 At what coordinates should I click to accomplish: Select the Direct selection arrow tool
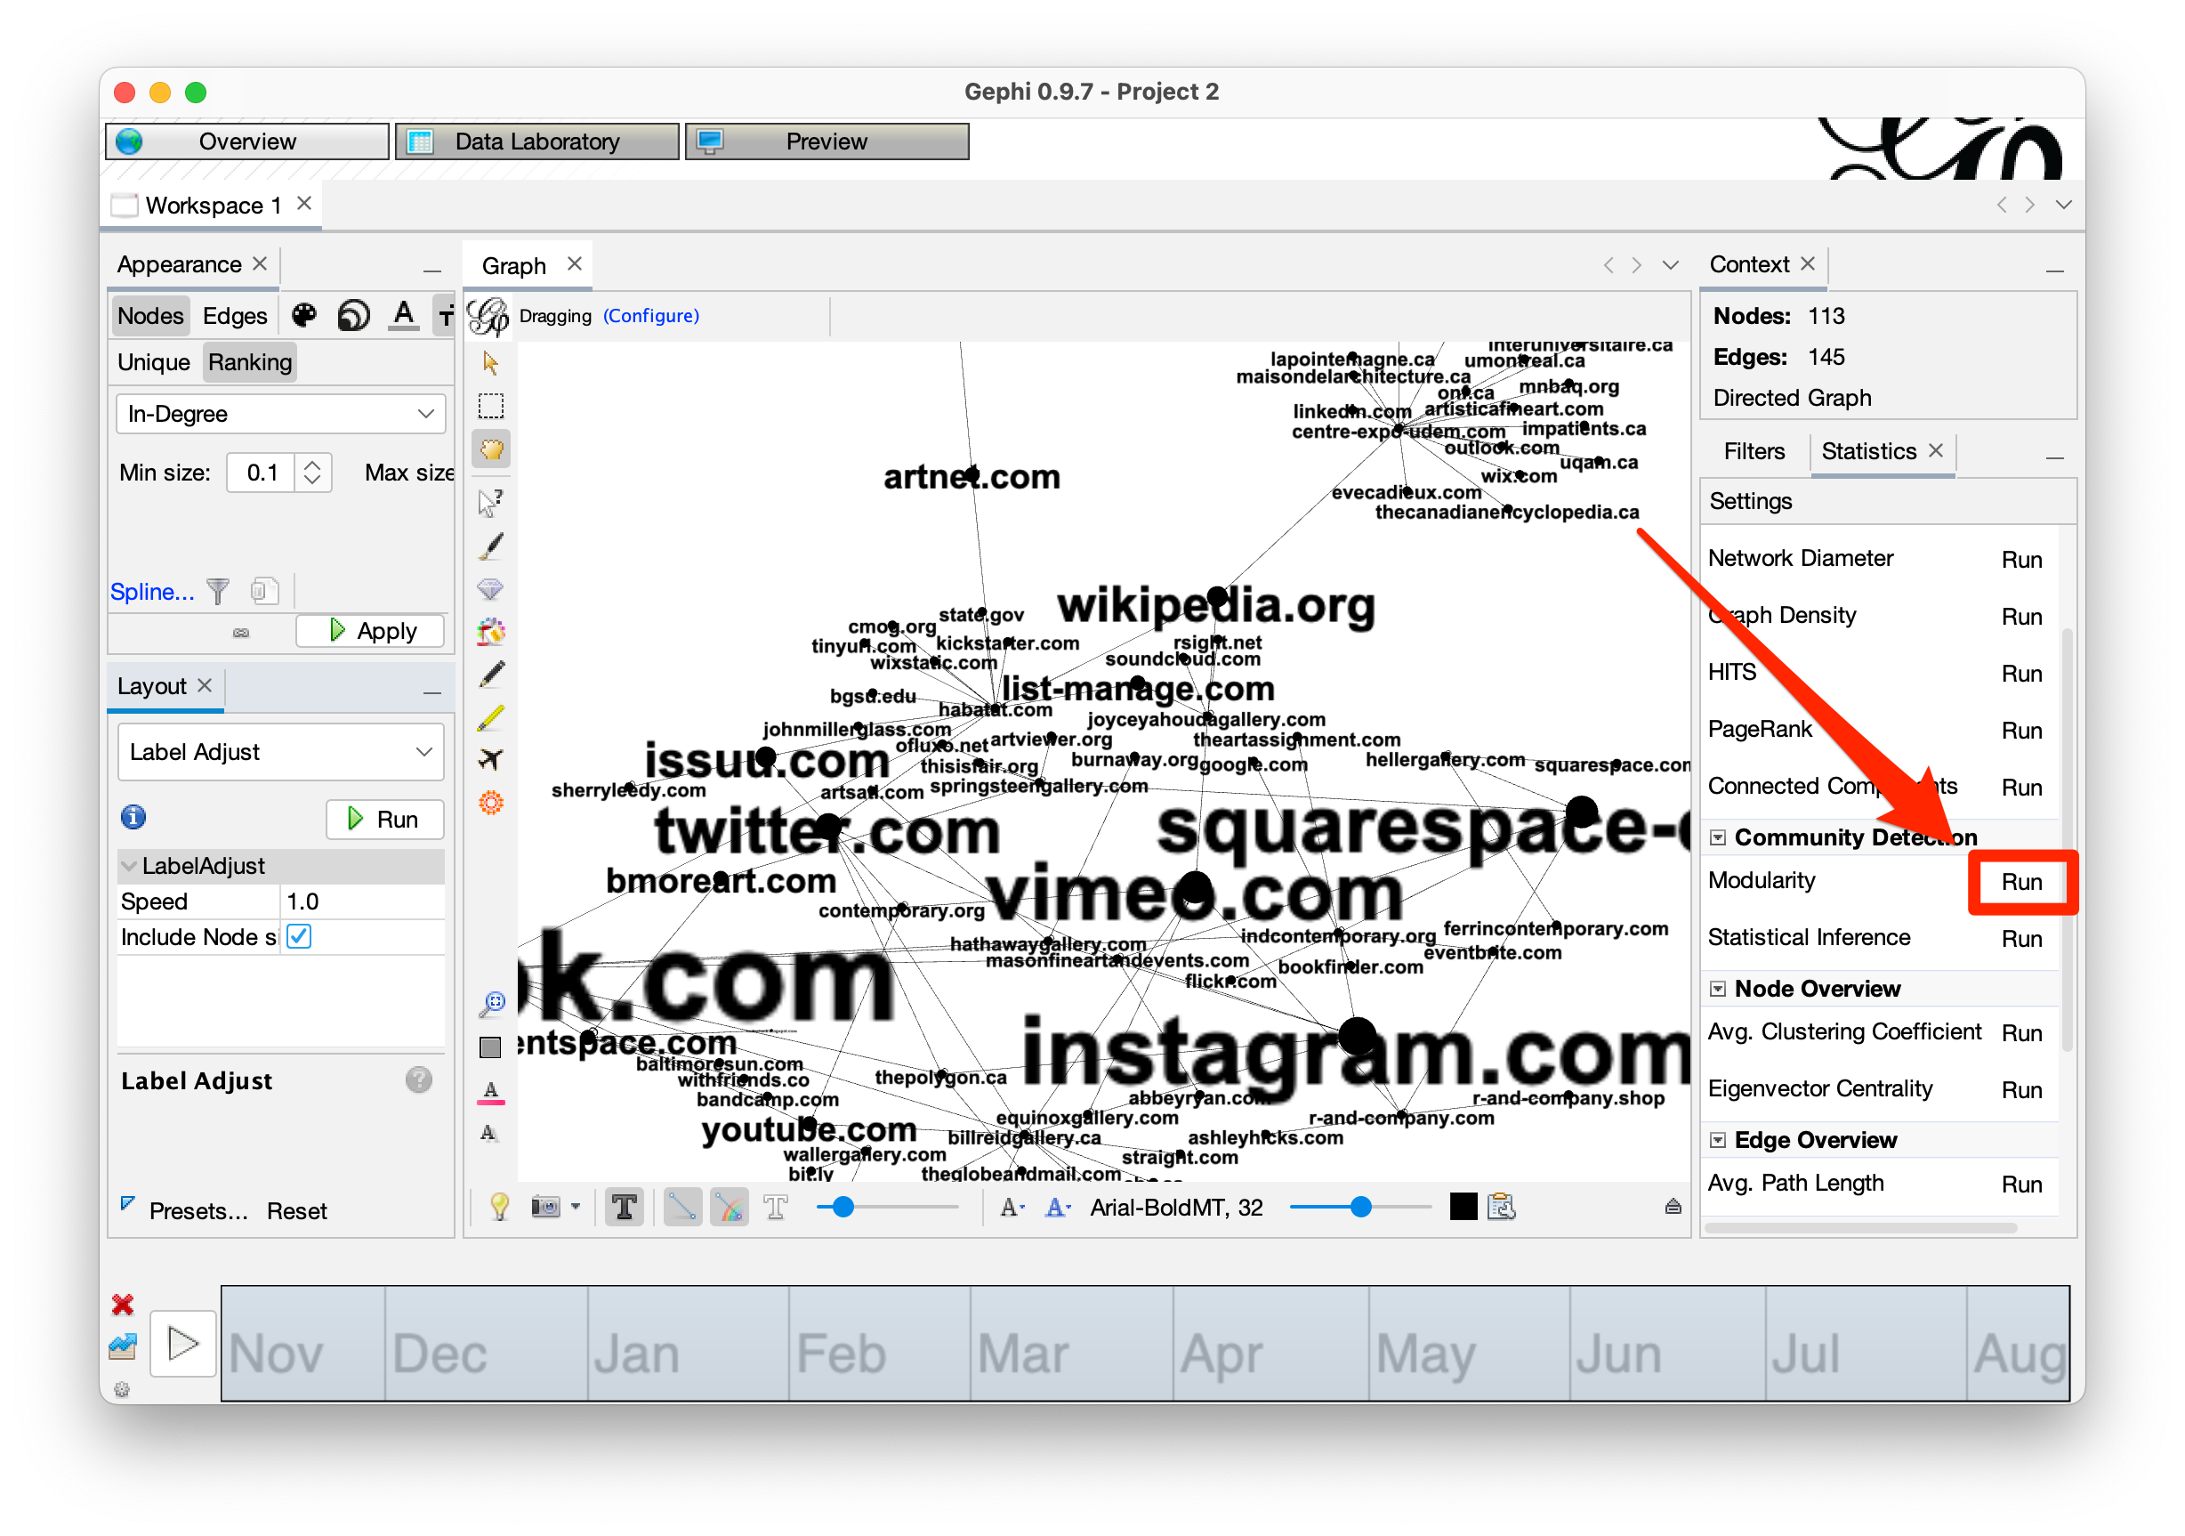point(491,362)
